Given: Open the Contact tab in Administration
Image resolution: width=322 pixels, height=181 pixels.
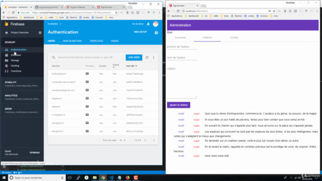Looking at the screenshot, I should point(234,38).
